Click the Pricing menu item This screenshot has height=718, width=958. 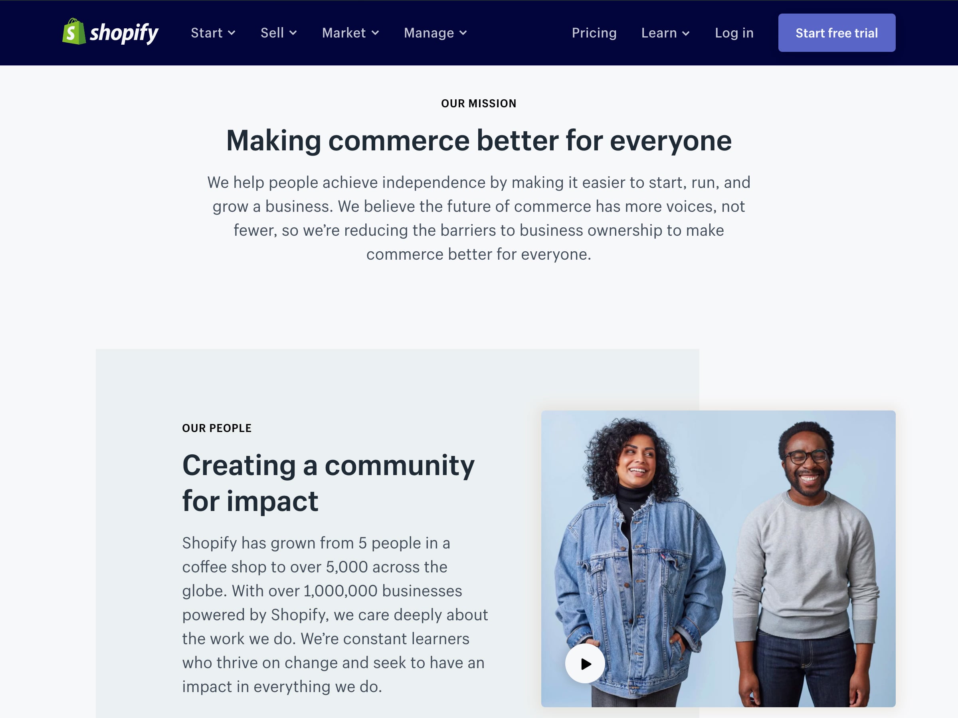[x=594, y=32]
